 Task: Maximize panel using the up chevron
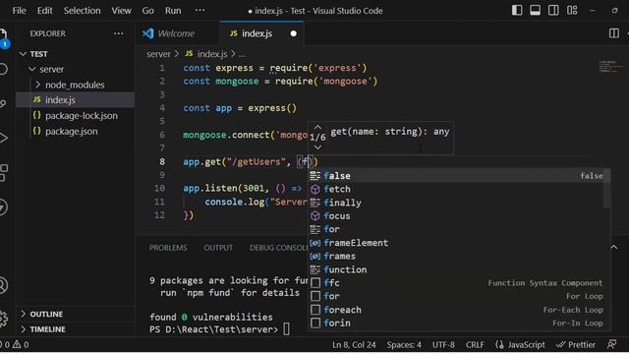pyautogui.click(x=613, y=247)
